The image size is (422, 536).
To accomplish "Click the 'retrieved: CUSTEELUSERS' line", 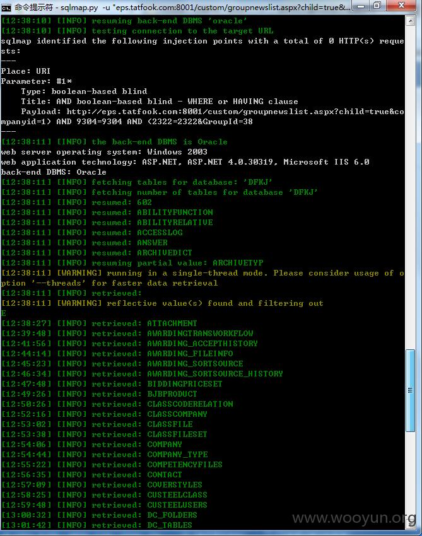I will [x=104, y=505].
